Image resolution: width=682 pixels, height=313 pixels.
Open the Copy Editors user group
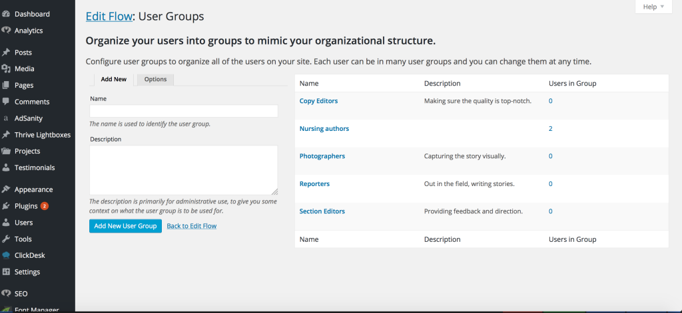pos(318,101)
